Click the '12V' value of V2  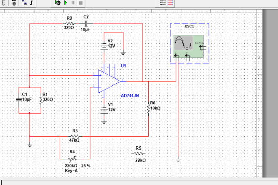[112, 46]
